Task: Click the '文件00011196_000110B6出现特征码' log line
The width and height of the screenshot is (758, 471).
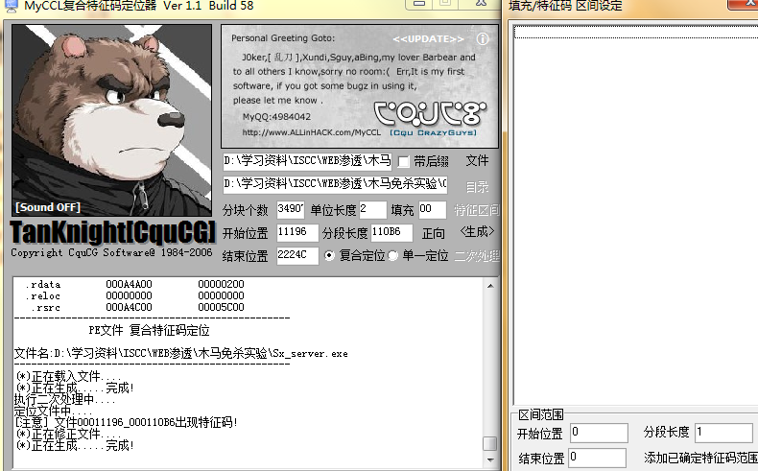Action: point(126,423)
